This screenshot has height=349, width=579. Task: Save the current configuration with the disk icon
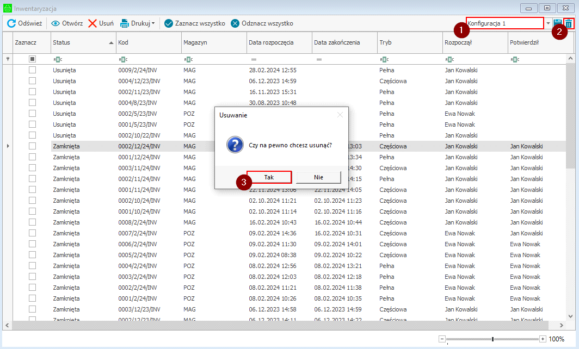(558, 23)
